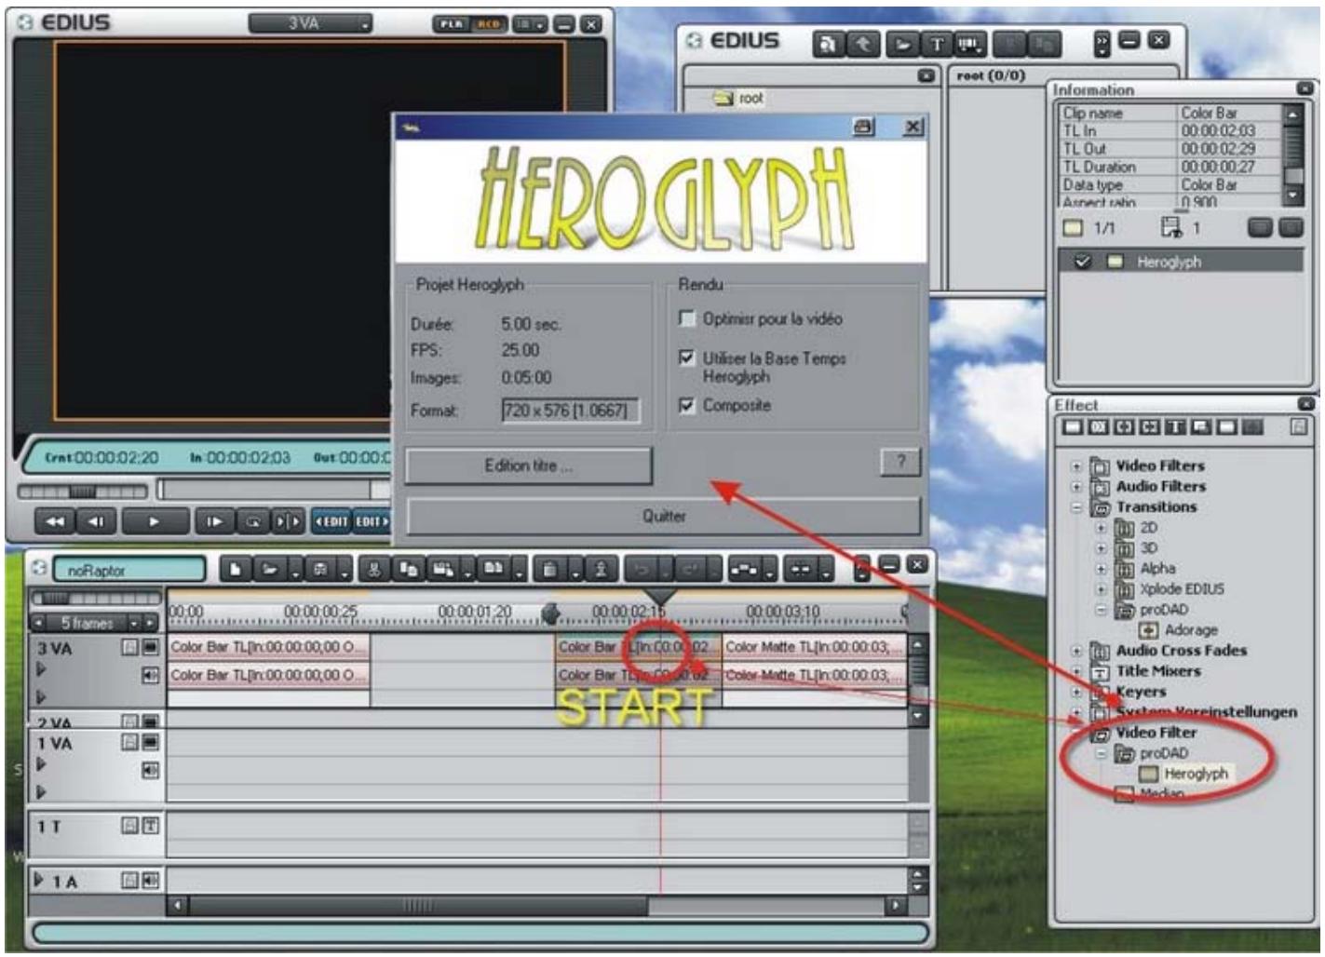Click the Format field showing 720 x 576

tap(571, 411)
